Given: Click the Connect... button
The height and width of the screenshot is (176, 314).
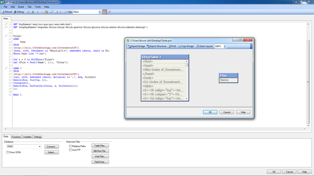Looking at the screenshot, I should [52, 147].
